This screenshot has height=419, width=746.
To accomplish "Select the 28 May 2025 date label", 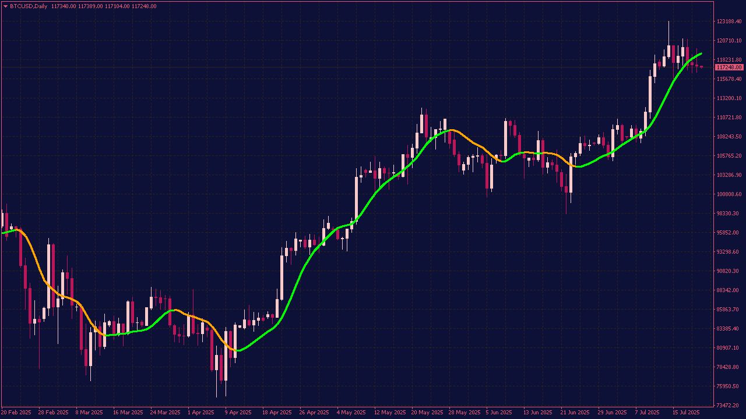I will 463,413.
